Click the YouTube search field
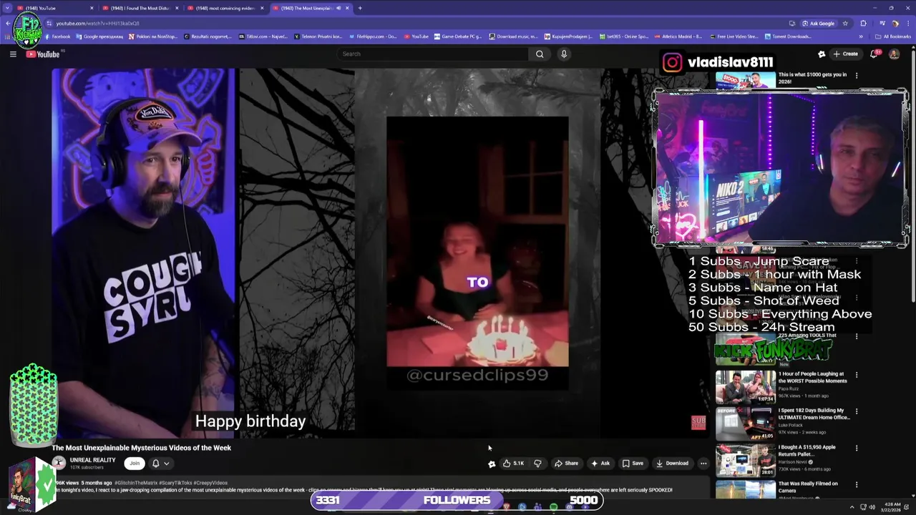The image size is (916, 515). click(433, 54)
